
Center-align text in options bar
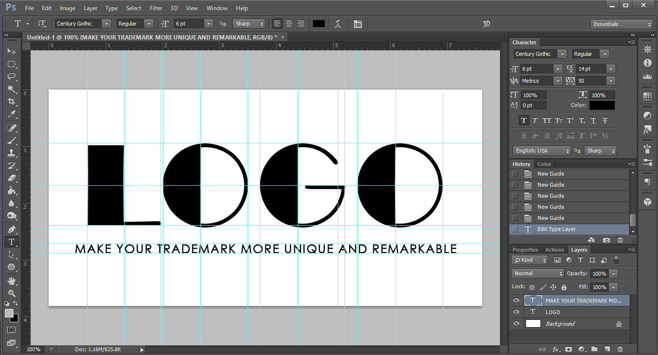click(x=289, y=24)
